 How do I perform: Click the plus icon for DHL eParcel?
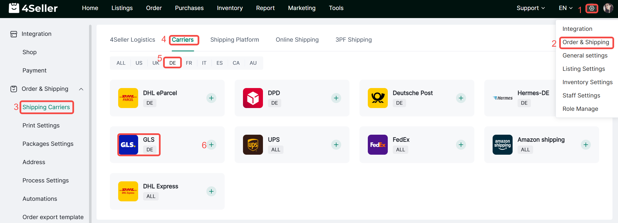(211, 98)
